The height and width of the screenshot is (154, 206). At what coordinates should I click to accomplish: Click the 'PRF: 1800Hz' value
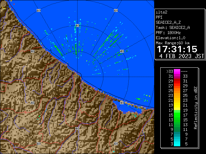point(168,33)
